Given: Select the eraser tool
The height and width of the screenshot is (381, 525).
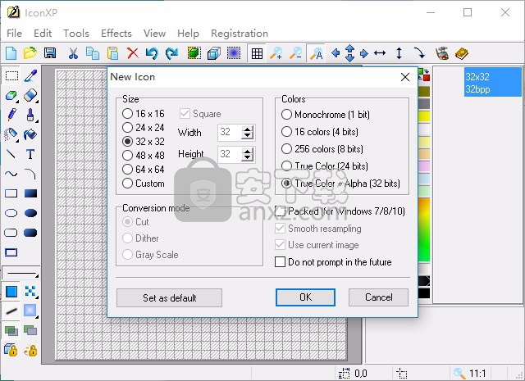Looking at the screenshot, I should [x=30, y=95].
